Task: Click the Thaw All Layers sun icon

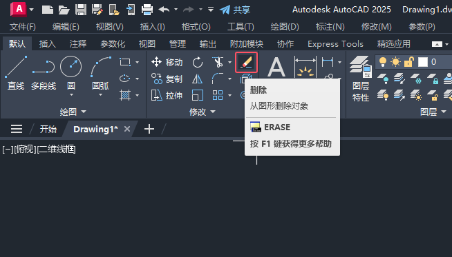Action: pyautogui.click(x=416, y=95)
